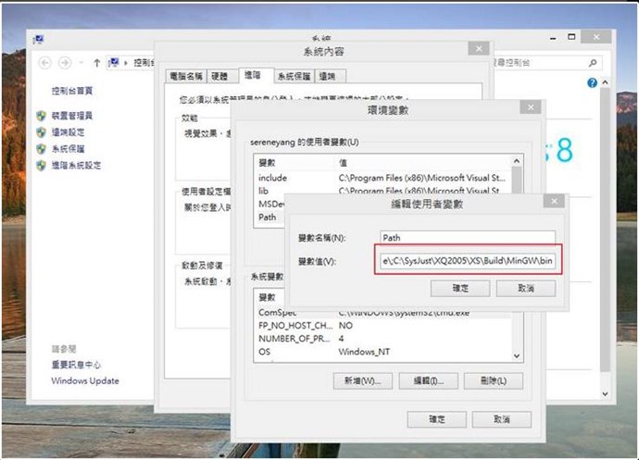The image size is (639, 460).
Task: Cancel the edit-variable dialog with 取消
Action: [x=526, y=289]
